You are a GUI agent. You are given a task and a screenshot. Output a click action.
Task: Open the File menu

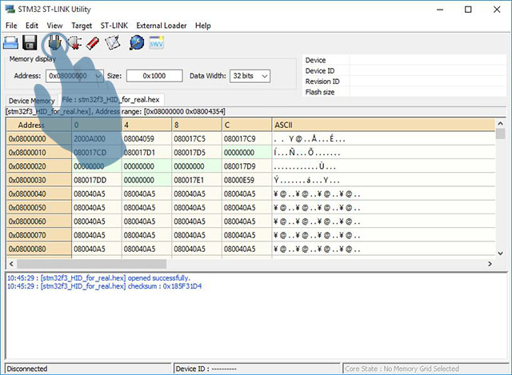click(11, 26)
